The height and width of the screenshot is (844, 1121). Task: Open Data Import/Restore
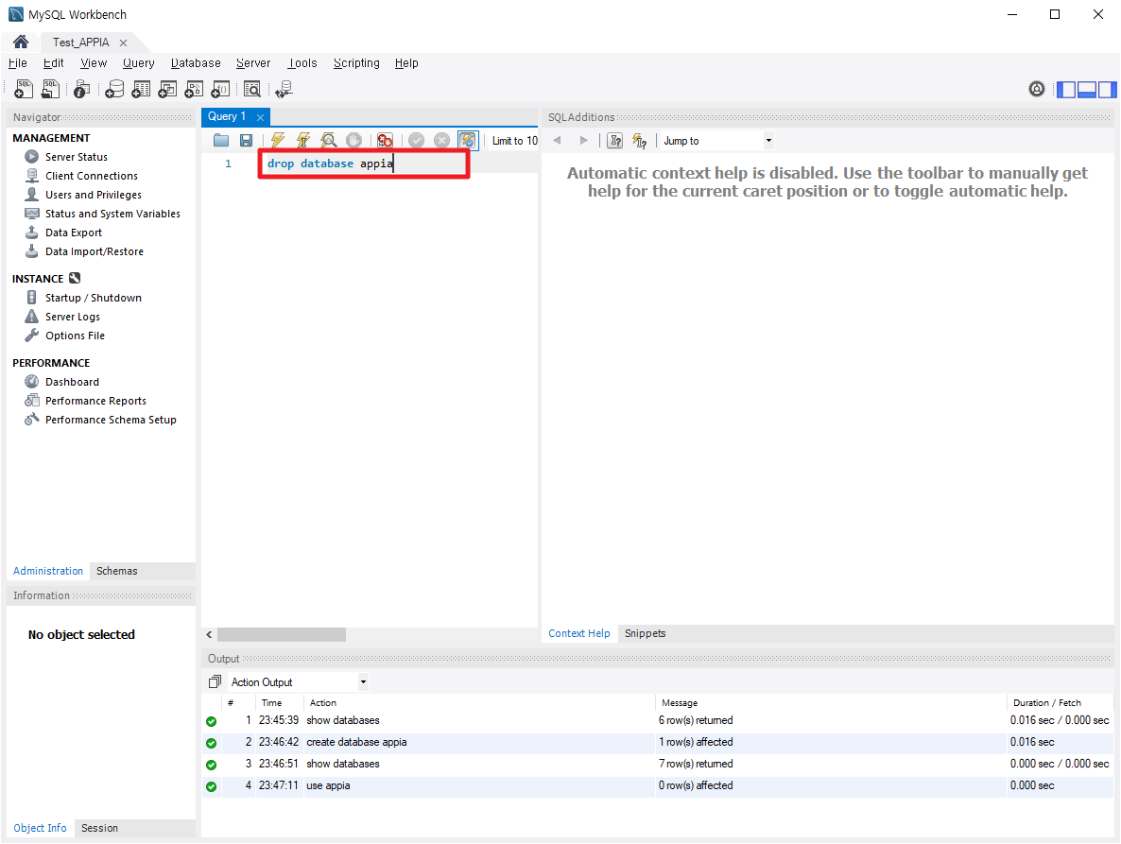95,251
